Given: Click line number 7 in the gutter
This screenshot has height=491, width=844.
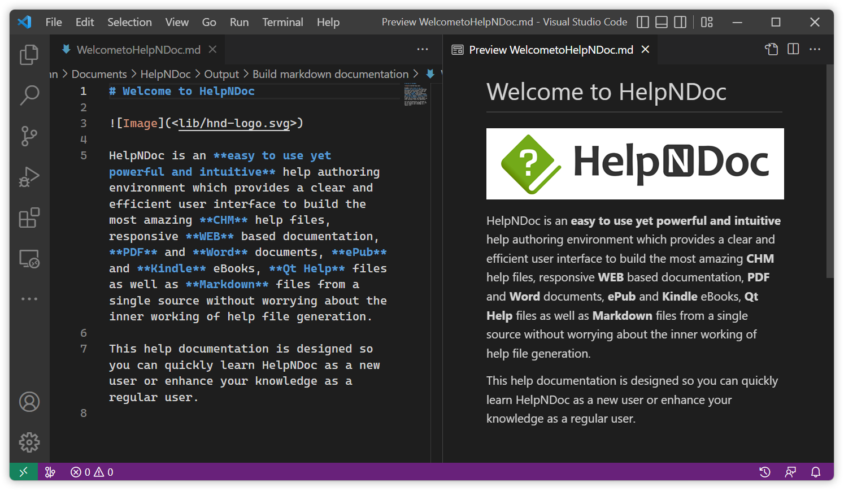Looking at the screenshot, I should 84,349.
